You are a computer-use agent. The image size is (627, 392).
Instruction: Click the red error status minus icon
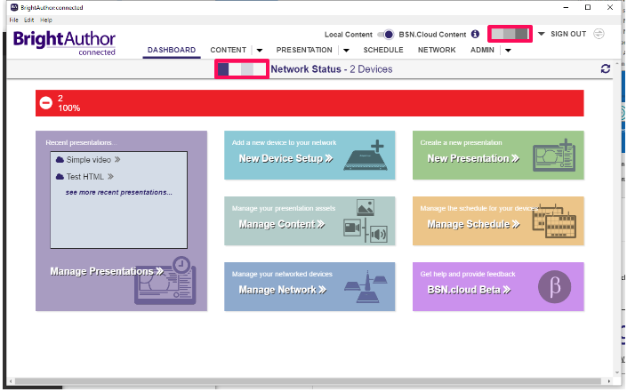point(46,103)
